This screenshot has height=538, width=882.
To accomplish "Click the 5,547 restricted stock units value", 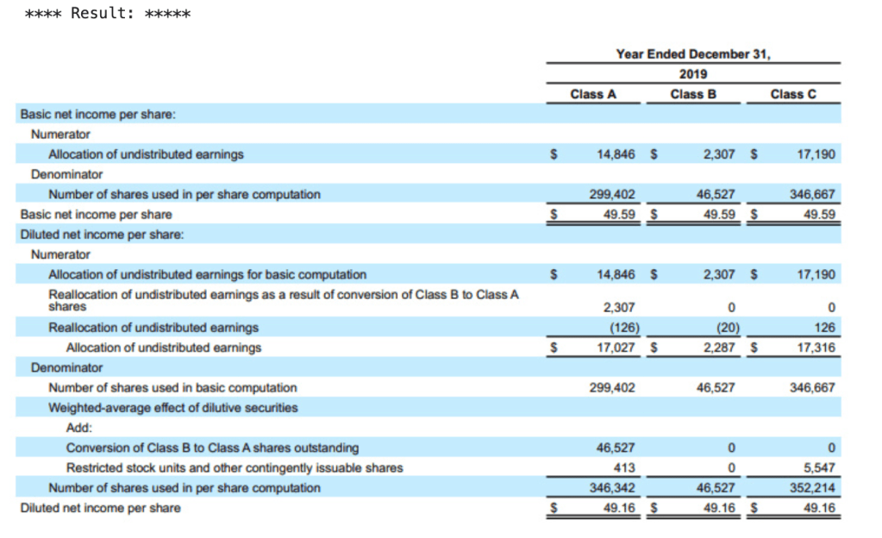I will (x=819, y=467).
